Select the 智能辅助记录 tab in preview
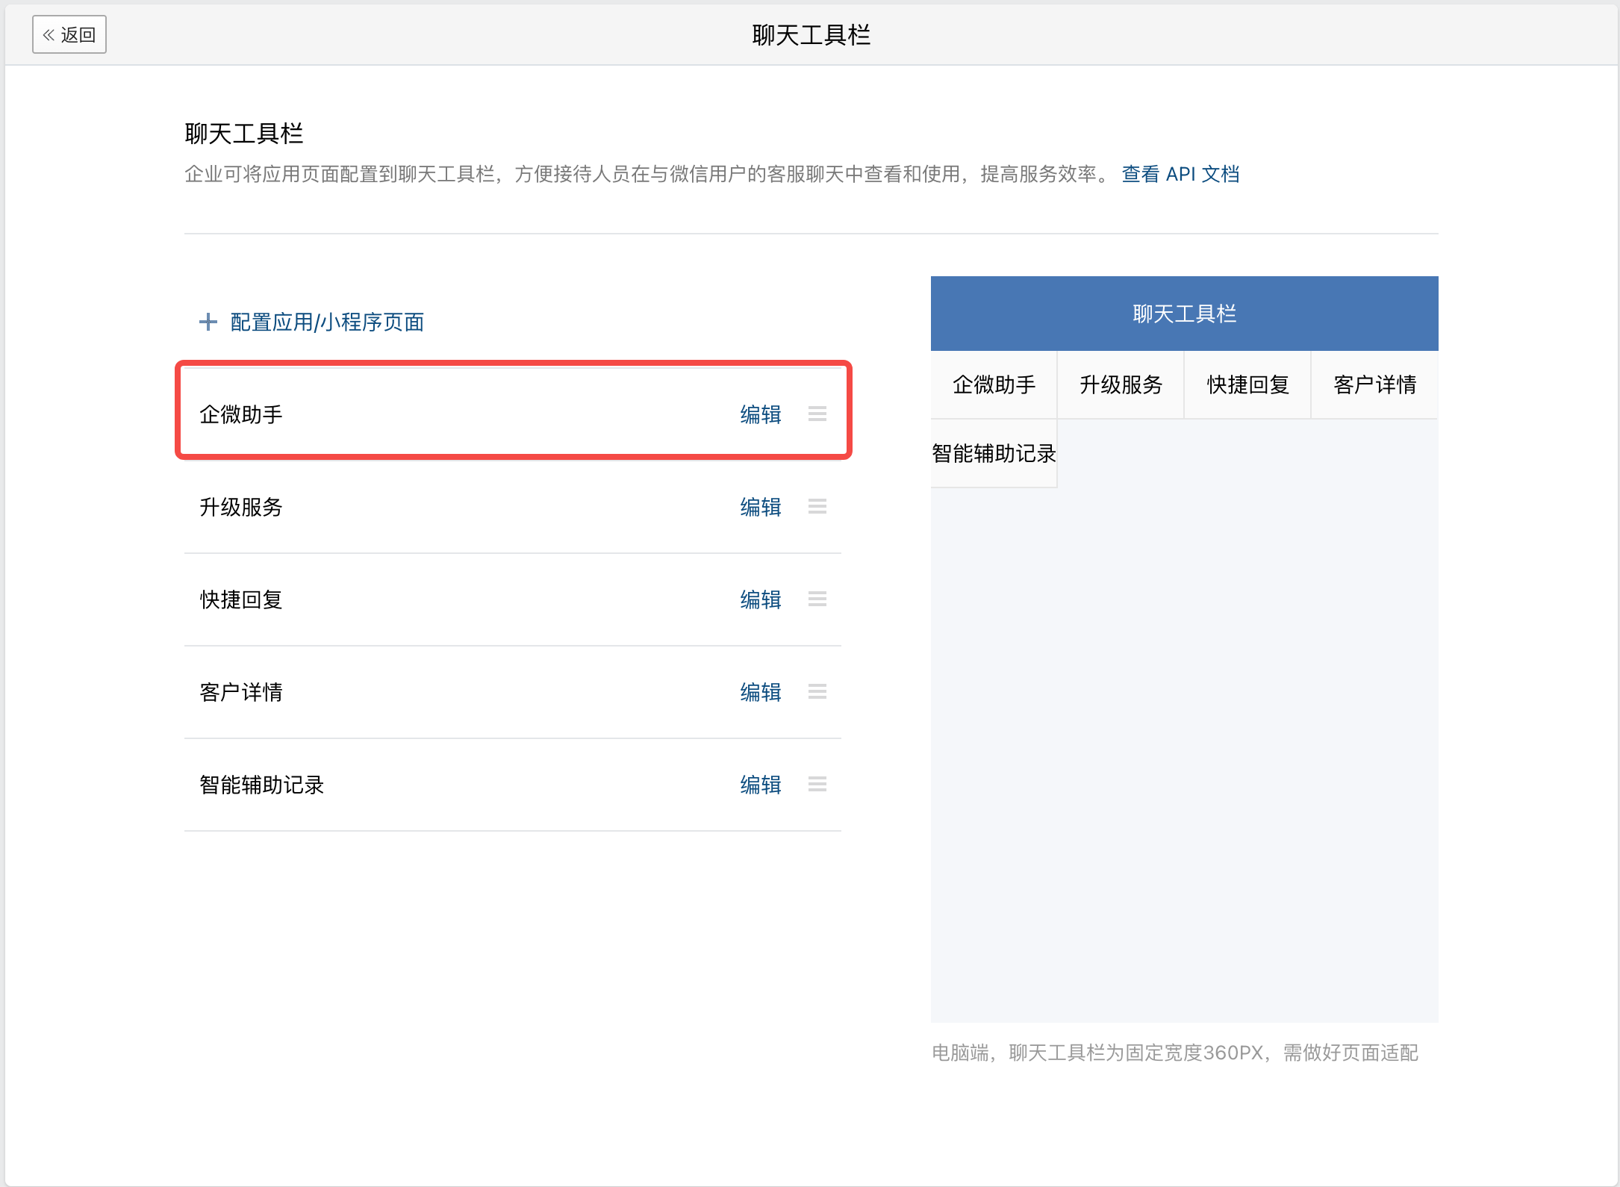 (994, 453)
